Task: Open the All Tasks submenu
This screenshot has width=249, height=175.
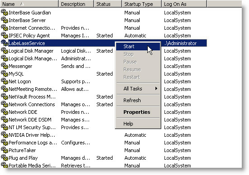Action: pos(138,89)
